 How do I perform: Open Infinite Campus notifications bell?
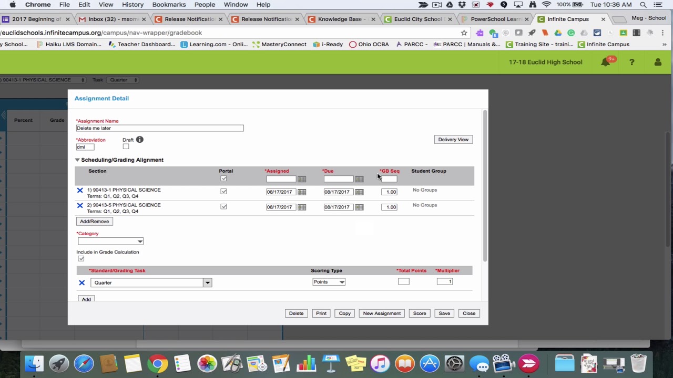click(x=606, y=62)
